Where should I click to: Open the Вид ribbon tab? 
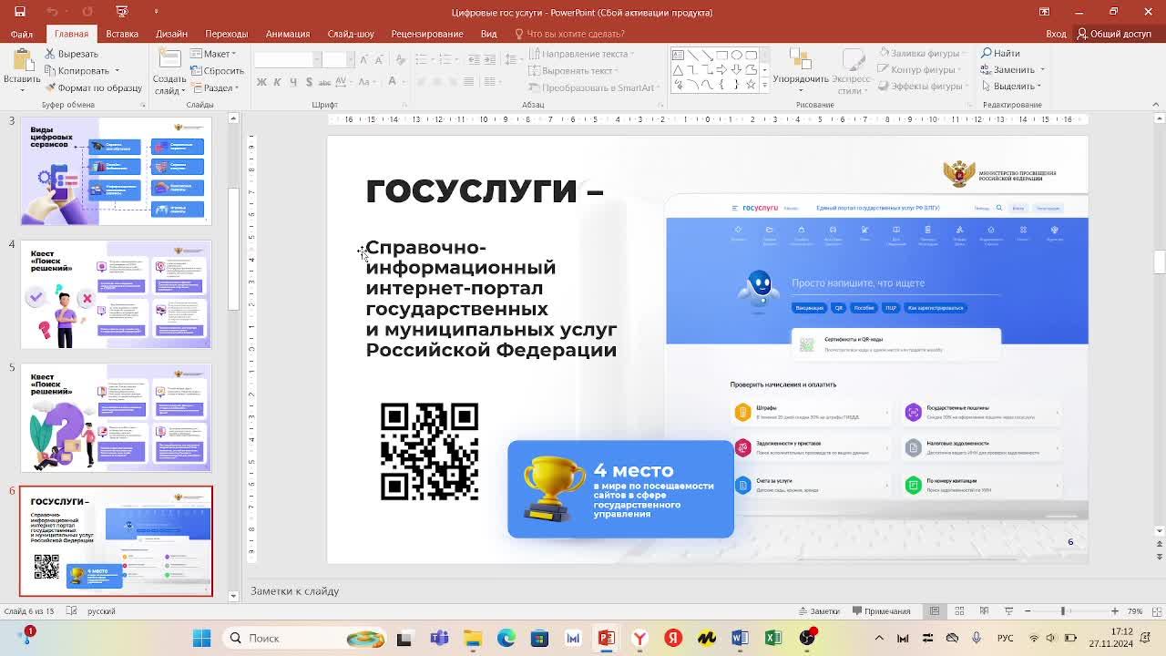pos(488,34)
